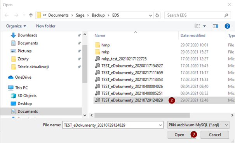Click the horizontal scrollbar thumb

point(142,115)
